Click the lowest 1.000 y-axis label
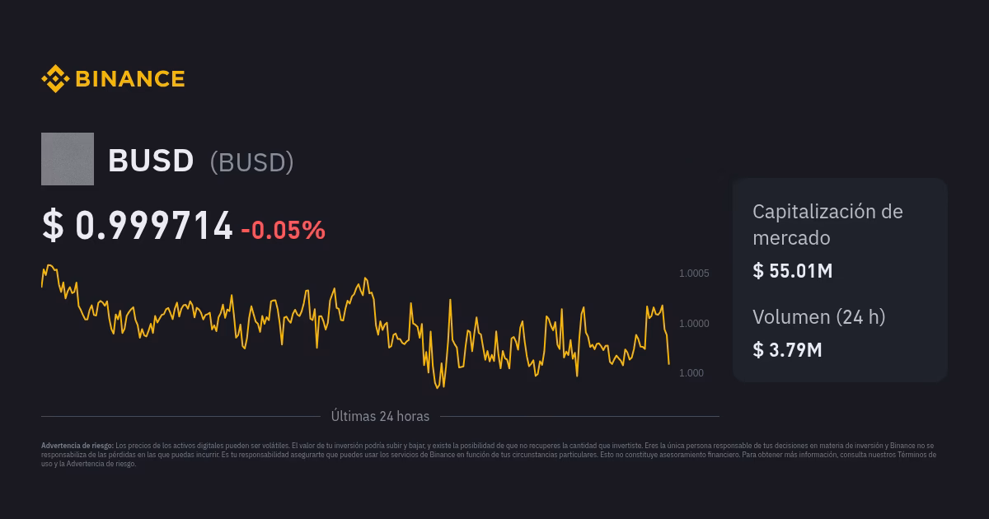The width and height of the screenshot is (989, 519). pos(691,373)
